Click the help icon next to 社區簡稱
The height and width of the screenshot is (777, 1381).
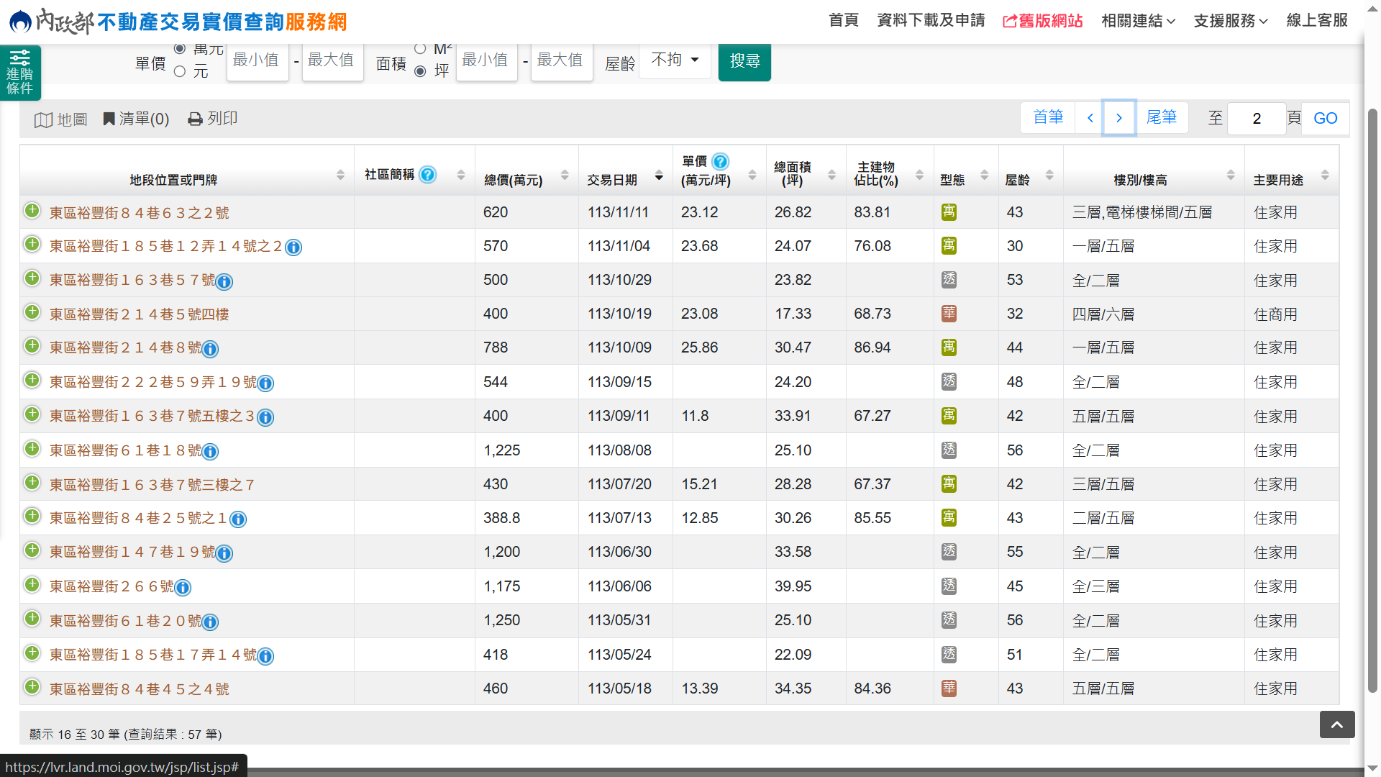(428, 174)
